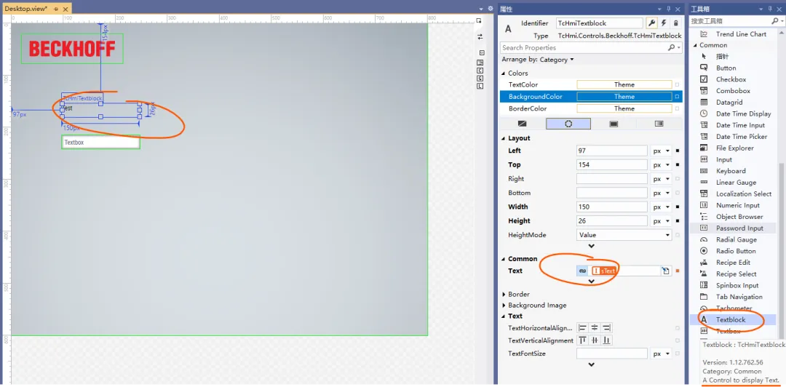
Task: Pin the toolbox panel (工具箱)
Action: click(770, 9)
